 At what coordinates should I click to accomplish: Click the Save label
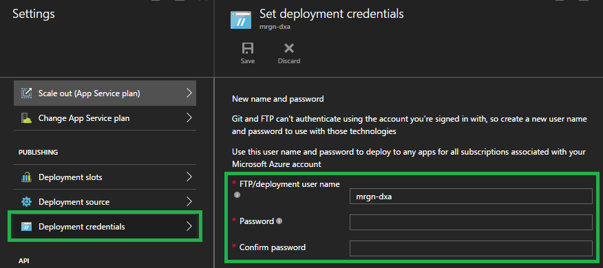248,61
